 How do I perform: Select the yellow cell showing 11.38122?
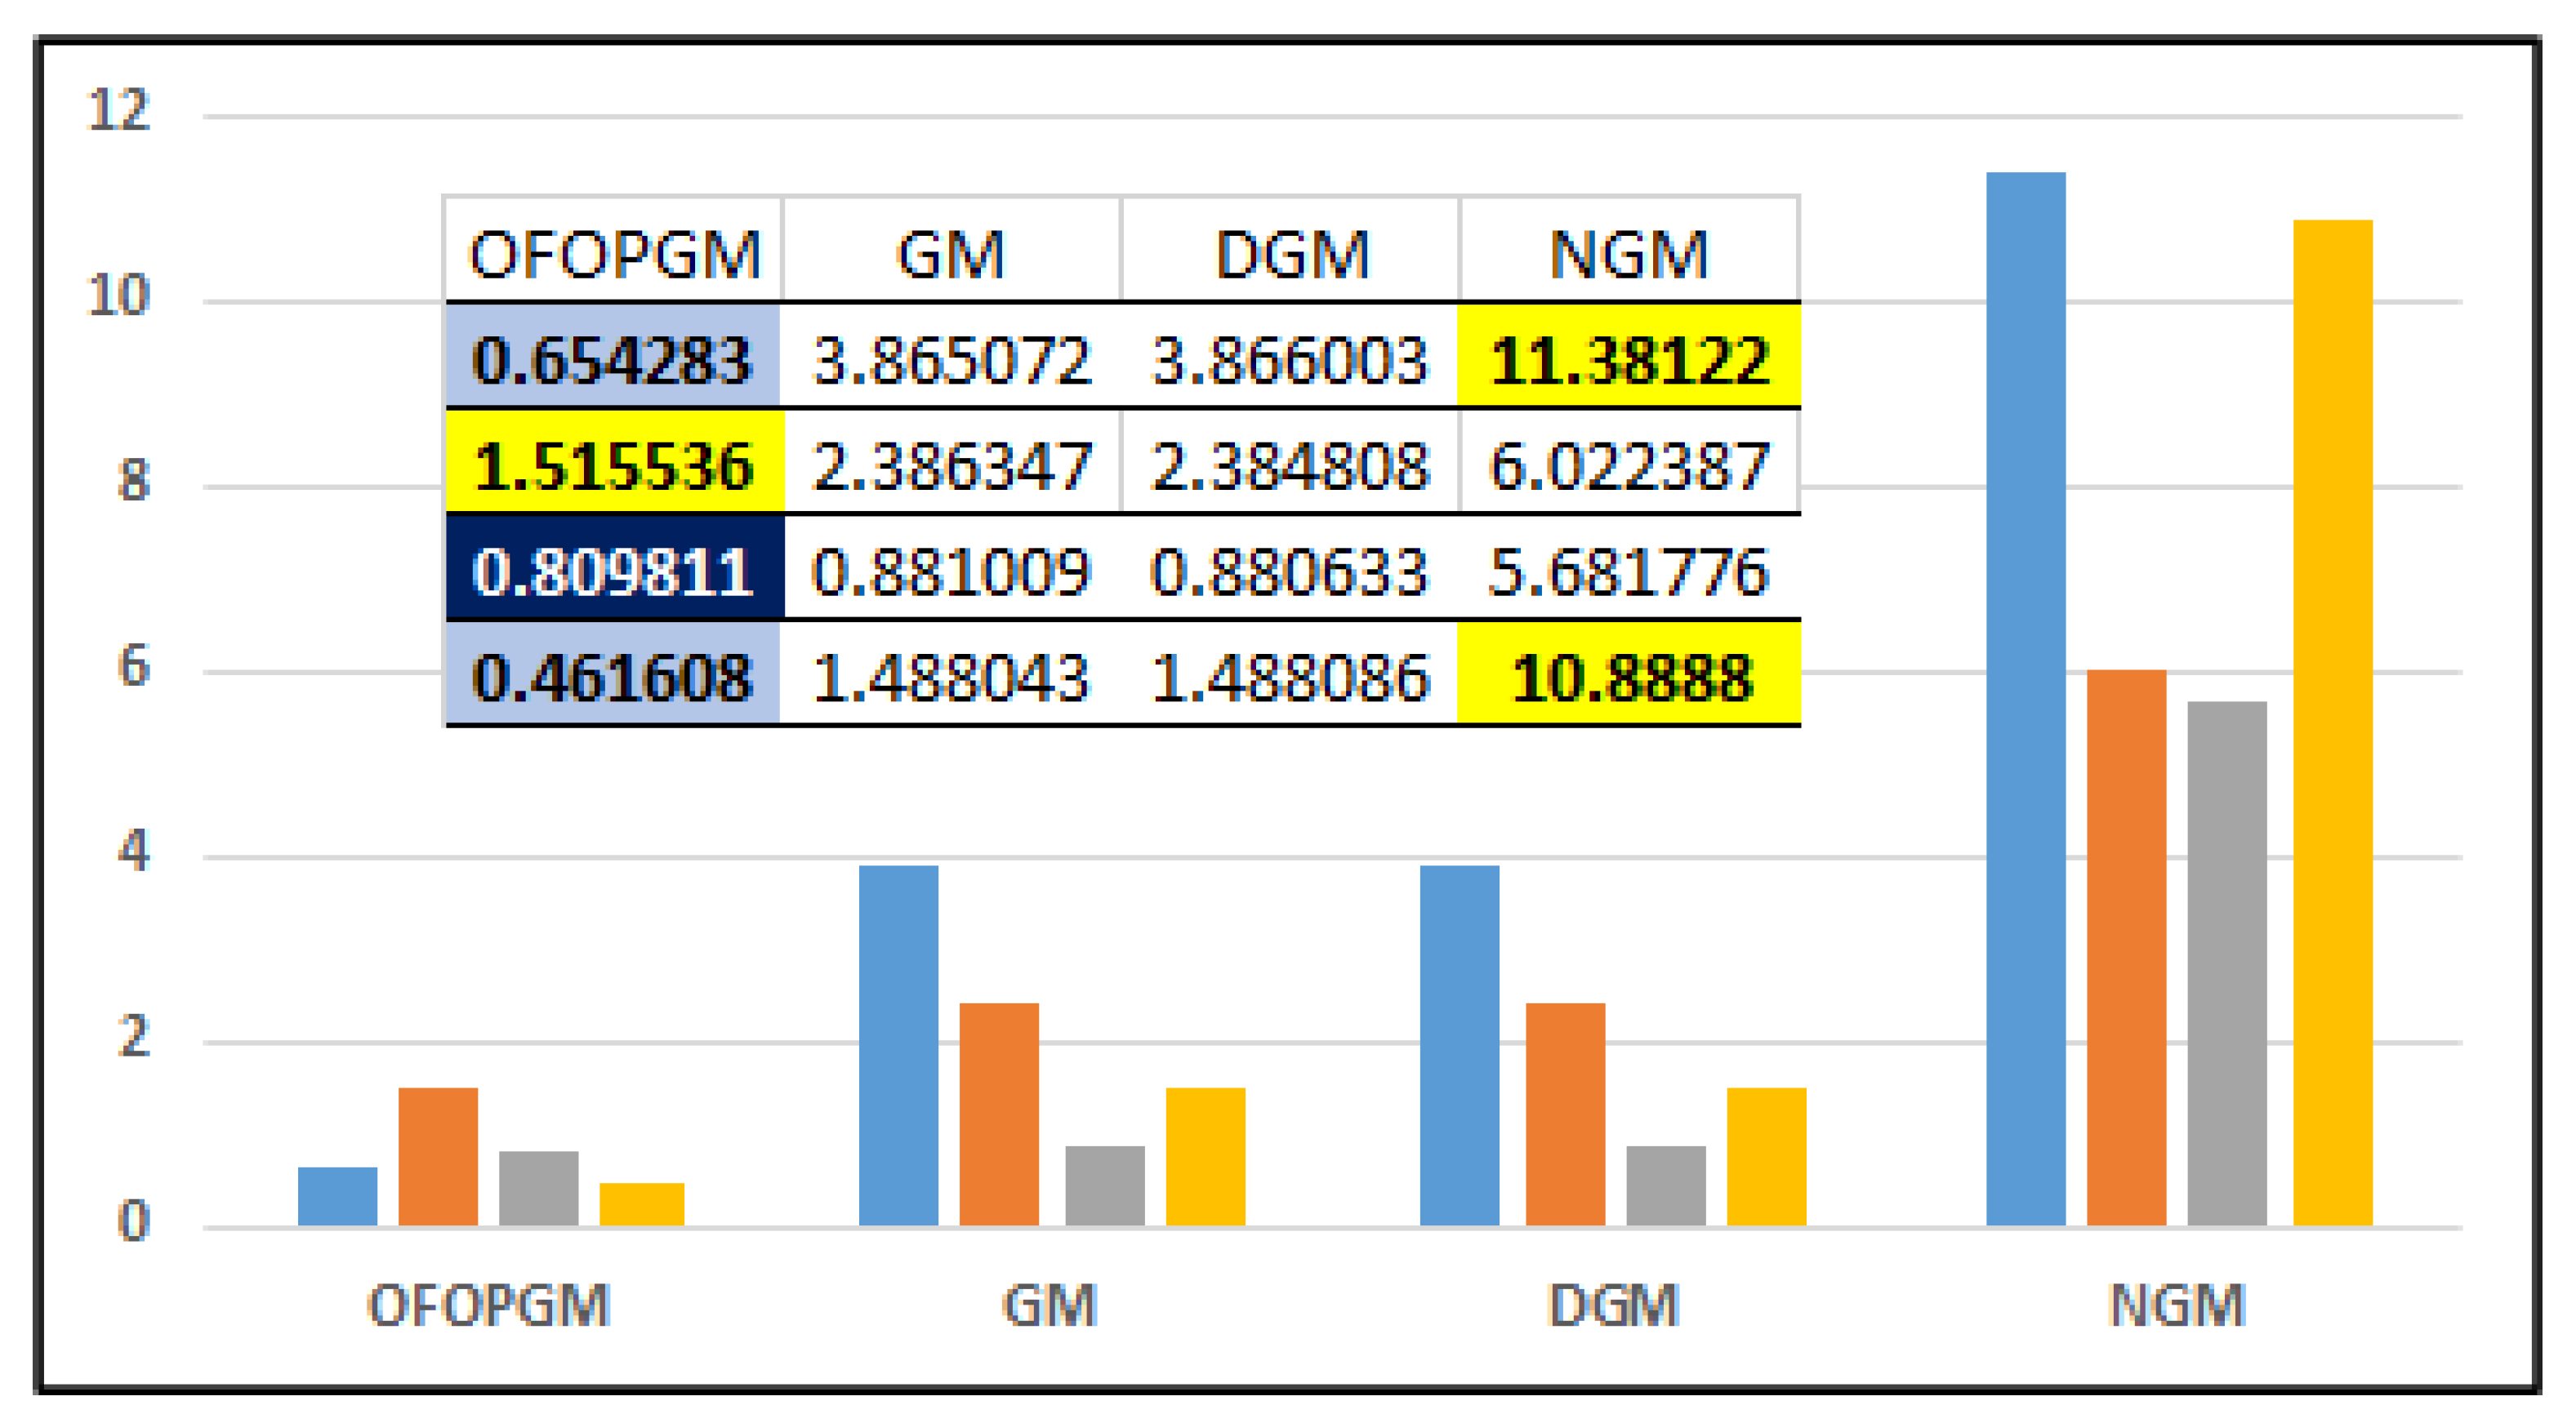pyautogui.click(x=1629, y=360)
